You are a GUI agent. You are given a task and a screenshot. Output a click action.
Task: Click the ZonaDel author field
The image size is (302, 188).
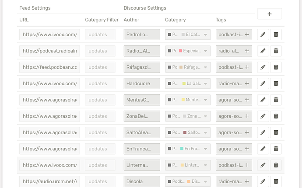tap(142, 116)
